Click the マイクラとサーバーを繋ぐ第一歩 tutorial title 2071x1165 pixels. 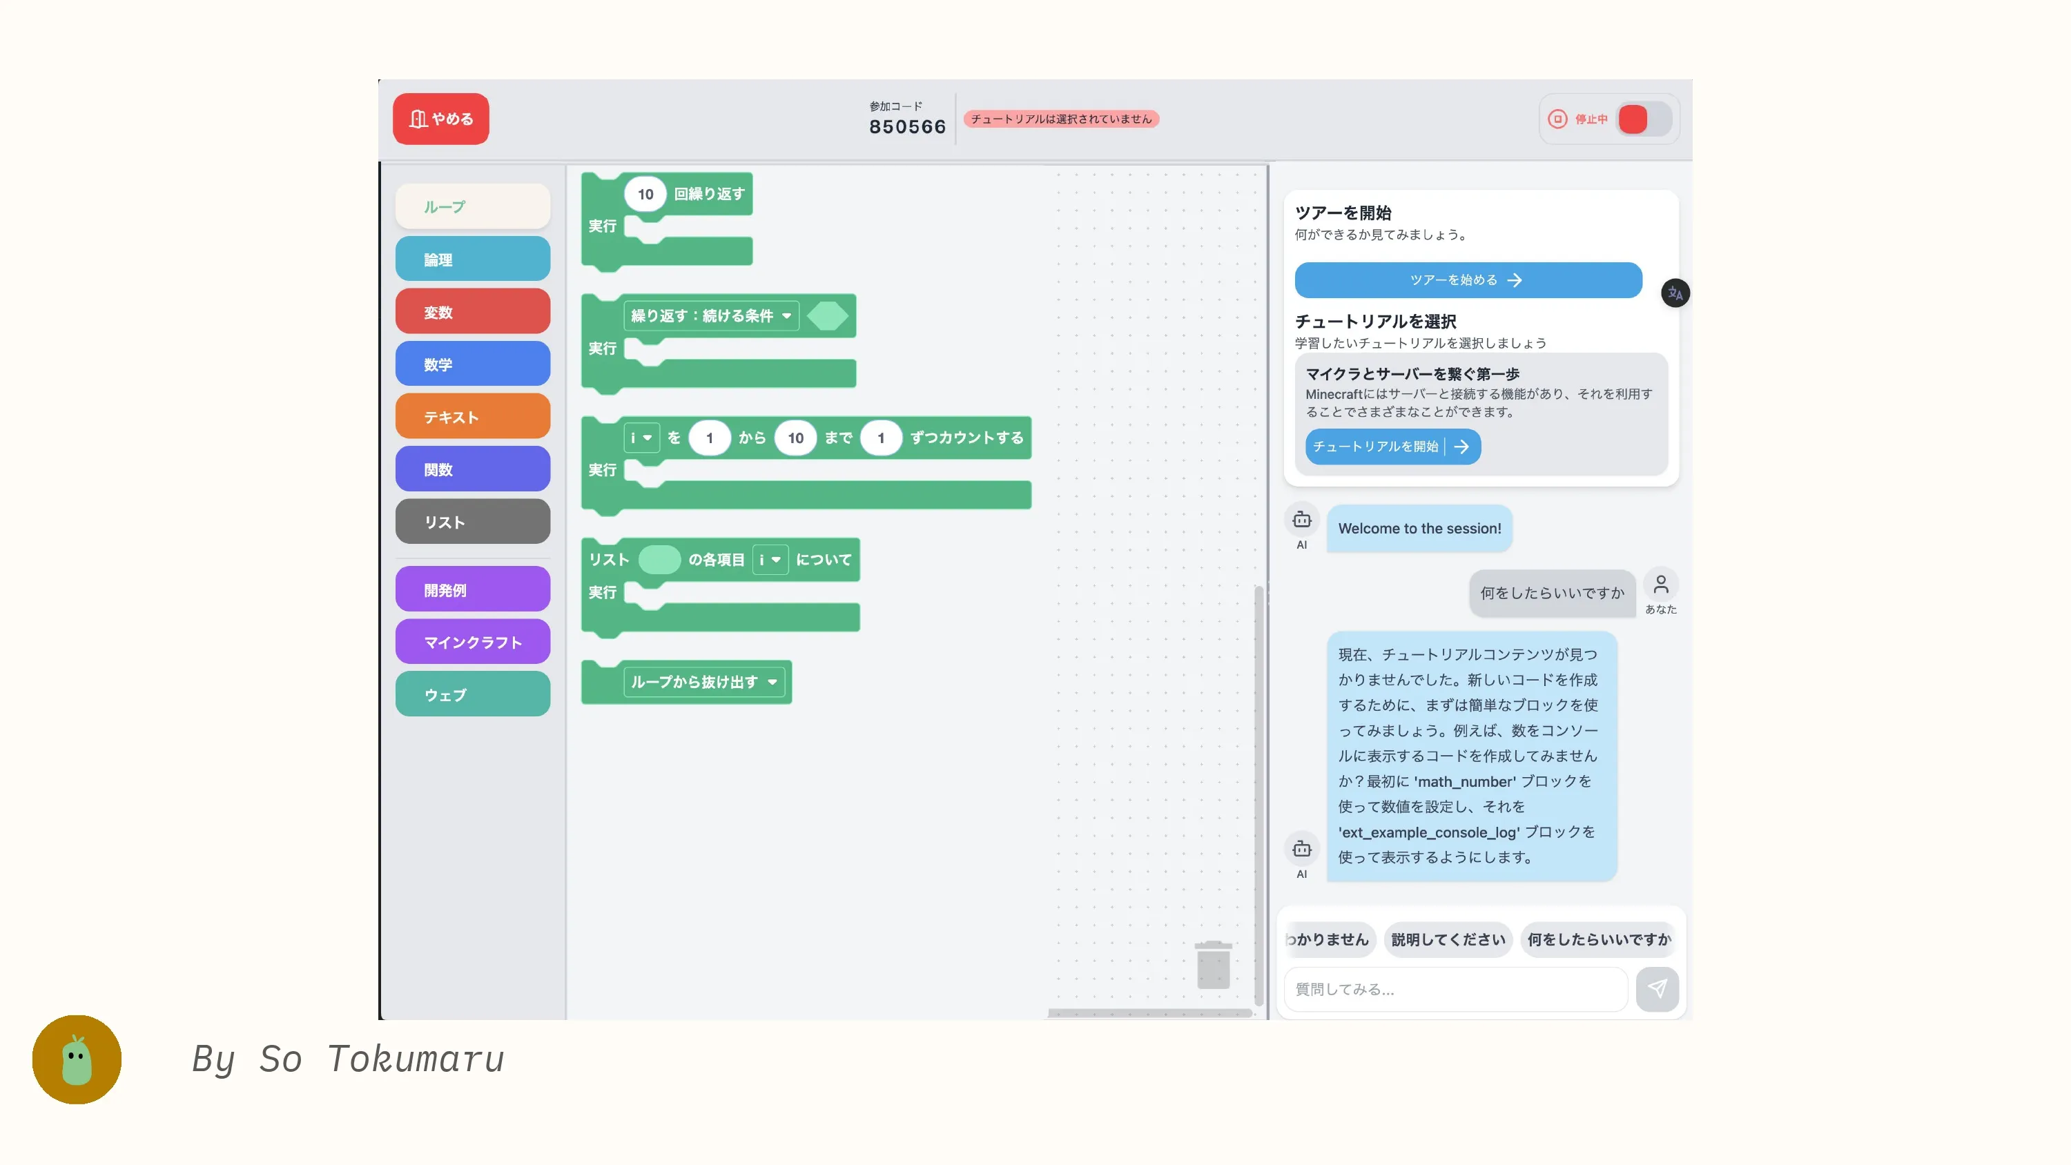[1412, 374]
